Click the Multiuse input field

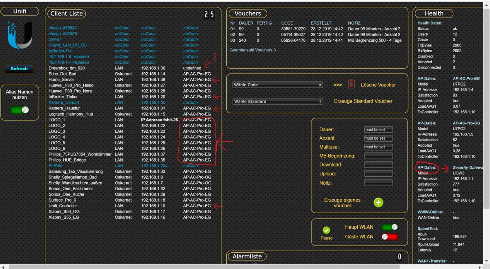378,147
